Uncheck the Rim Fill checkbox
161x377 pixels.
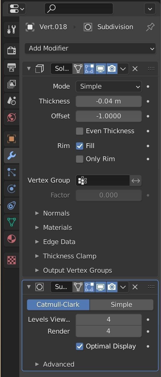80,146
